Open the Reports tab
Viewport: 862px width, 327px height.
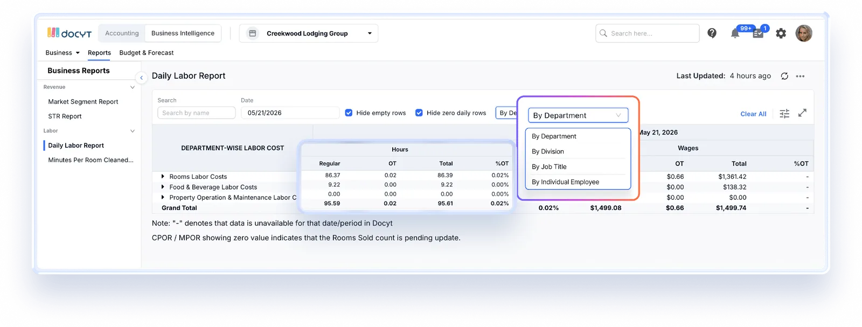[99, 53]
